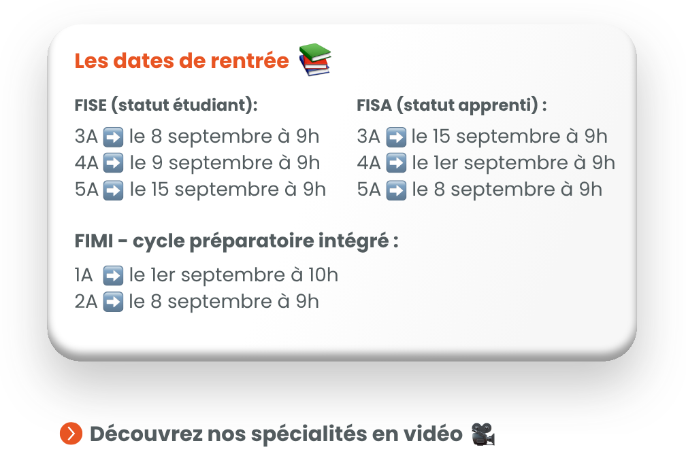Click the arrow icon for FIMI 1A
Screen dimensions: 686x458
click(x=113, y=276)
